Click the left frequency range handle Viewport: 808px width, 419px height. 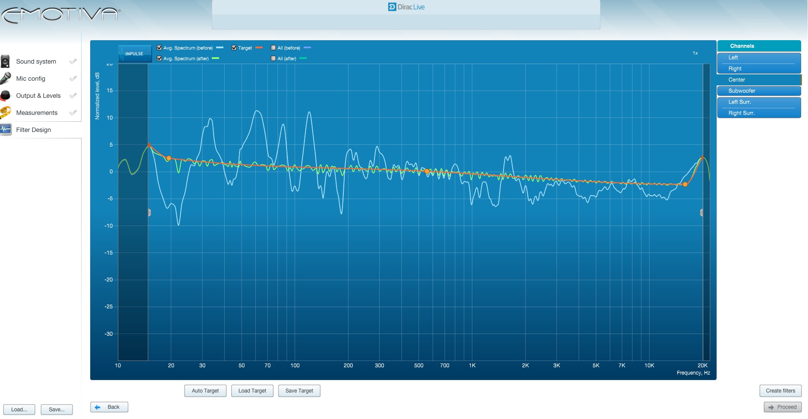point(149,212)
